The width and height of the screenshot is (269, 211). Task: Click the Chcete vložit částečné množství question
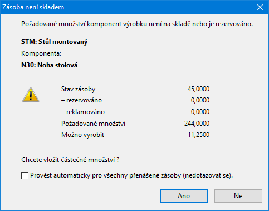[70, 160]
